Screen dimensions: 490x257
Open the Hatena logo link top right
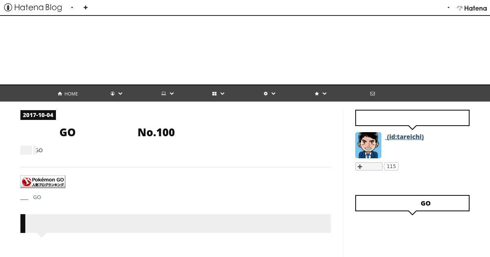point(472,8)
